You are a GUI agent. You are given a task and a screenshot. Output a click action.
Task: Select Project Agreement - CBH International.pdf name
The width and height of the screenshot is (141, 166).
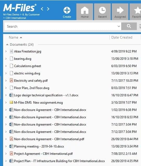[x=43, y=154]
